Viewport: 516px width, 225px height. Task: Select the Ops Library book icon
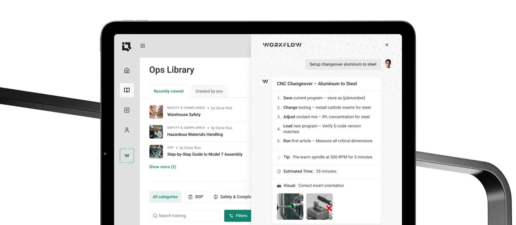click(126, 90)
